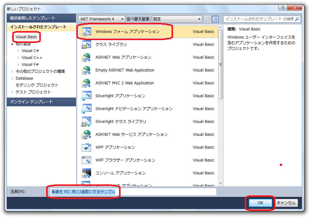Click the template list scrollbar thumb

(220, 64)
